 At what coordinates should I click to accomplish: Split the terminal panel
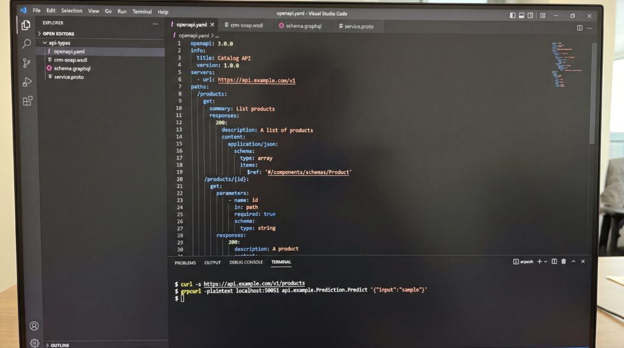tap(555, 262)
